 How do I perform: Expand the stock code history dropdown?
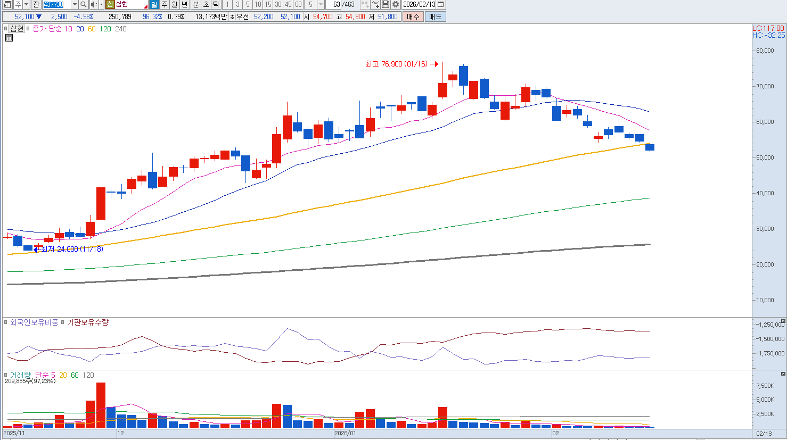75,5
